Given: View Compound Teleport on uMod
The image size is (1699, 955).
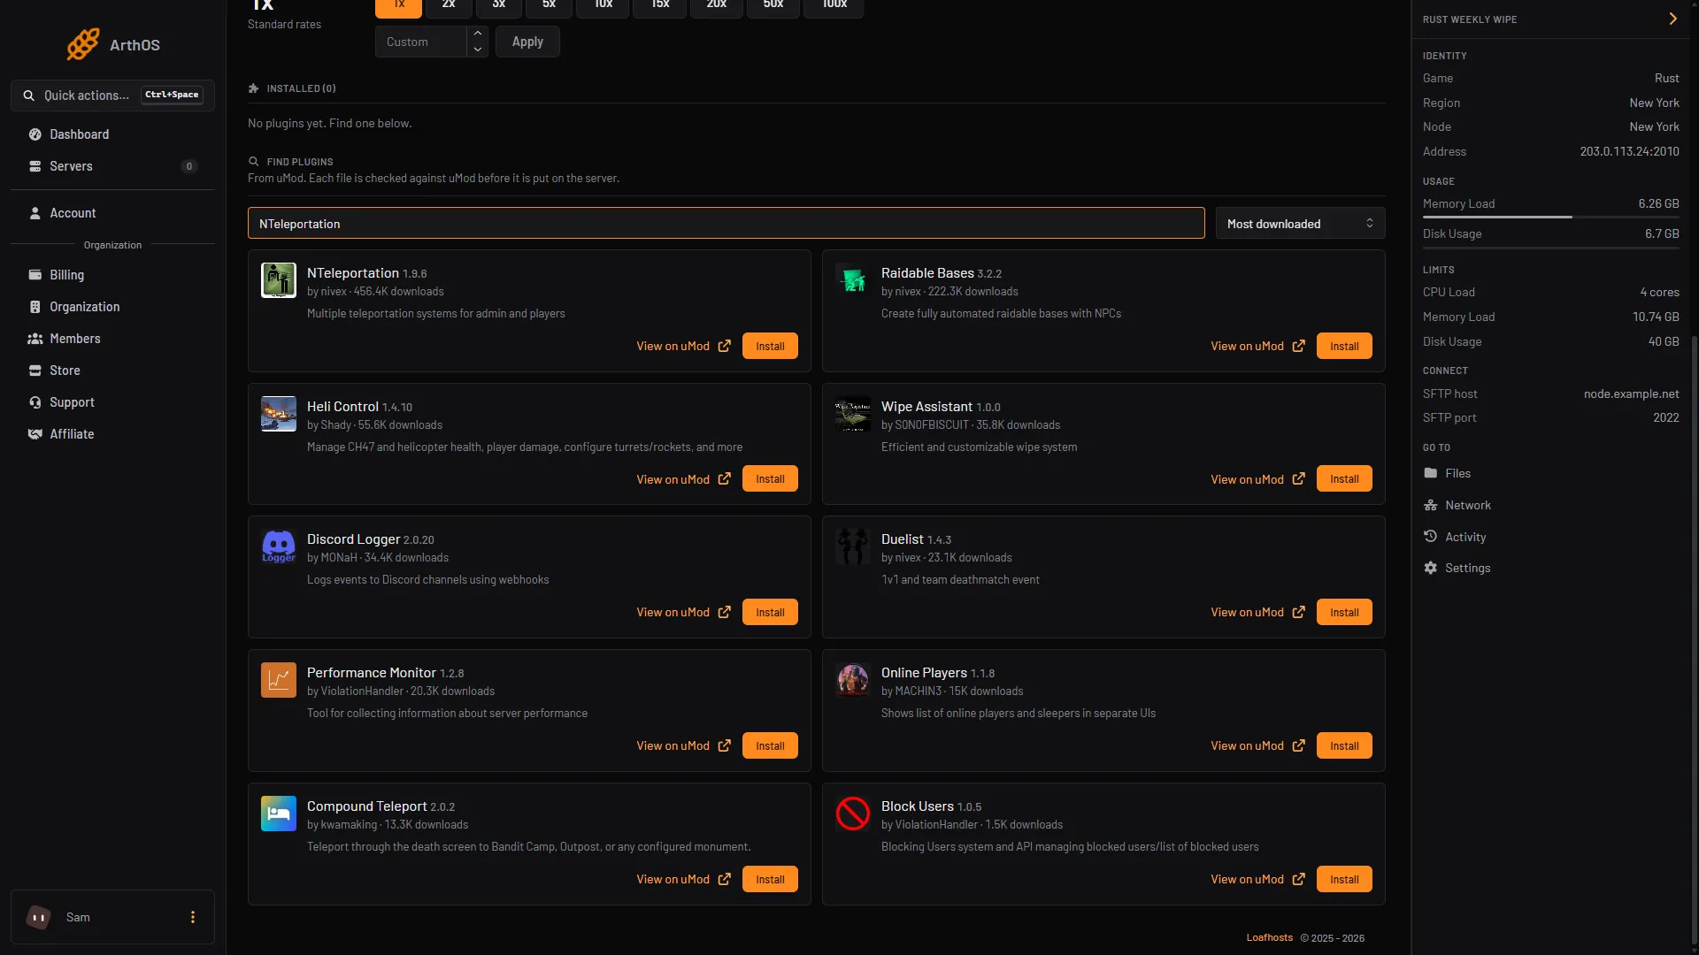Looking at the screenshot, I should (x=683, y=879).
